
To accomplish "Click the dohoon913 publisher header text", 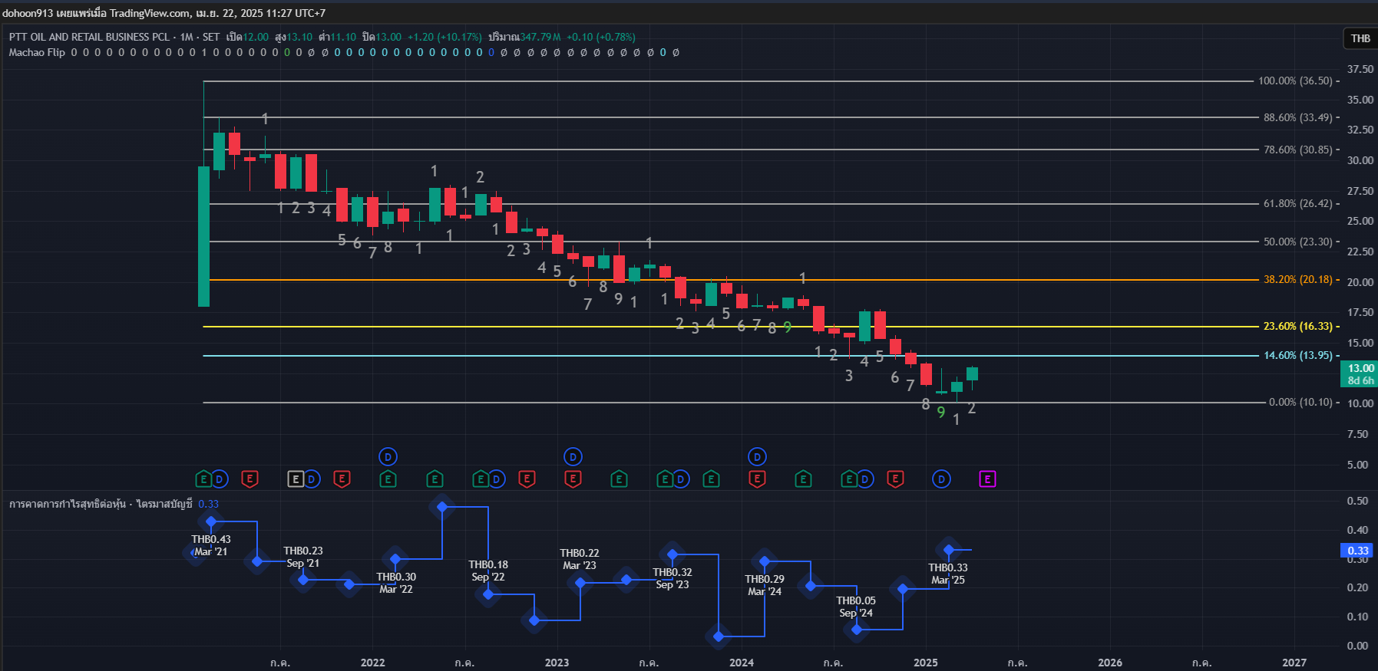I will (28, 13).
